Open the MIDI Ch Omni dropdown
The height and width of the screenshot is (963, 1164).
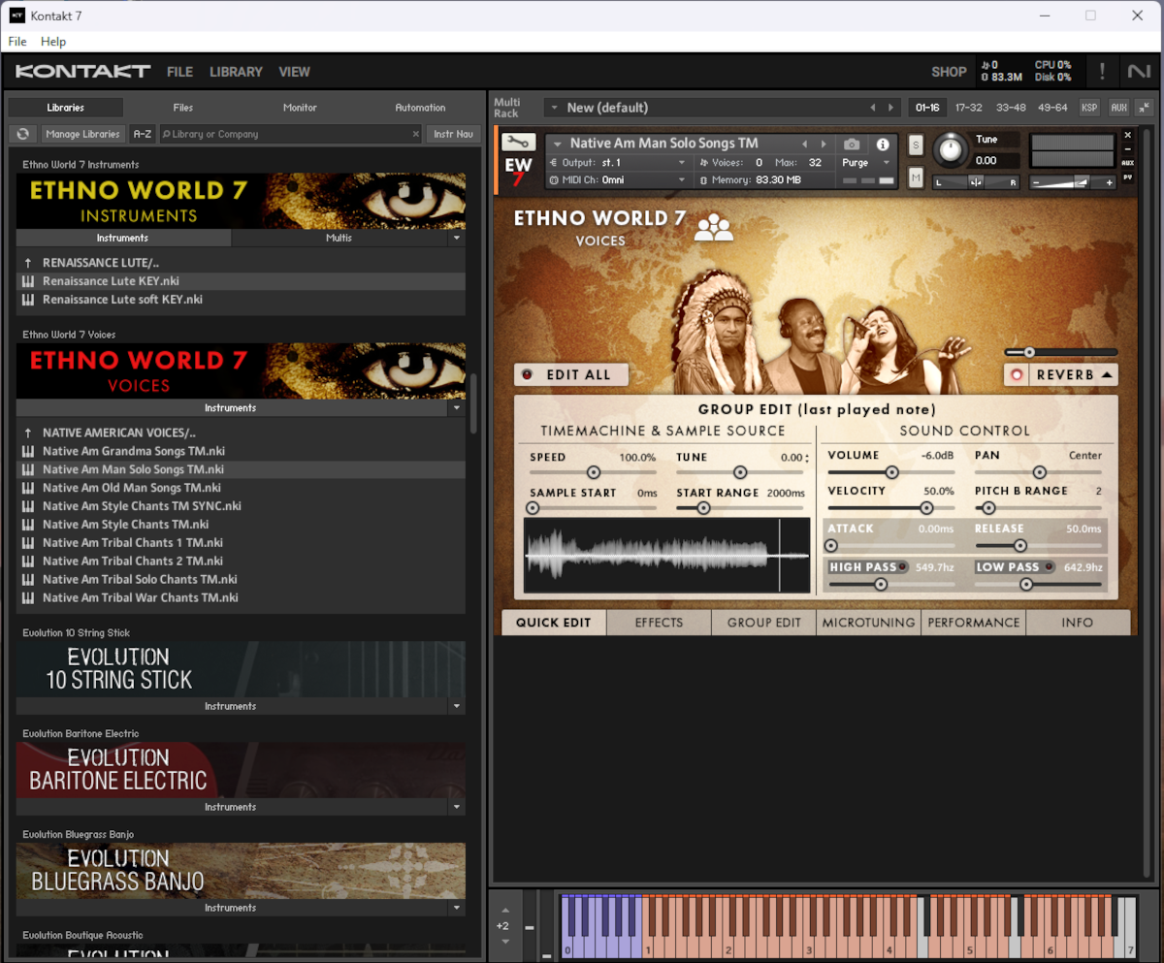[681, 180]
